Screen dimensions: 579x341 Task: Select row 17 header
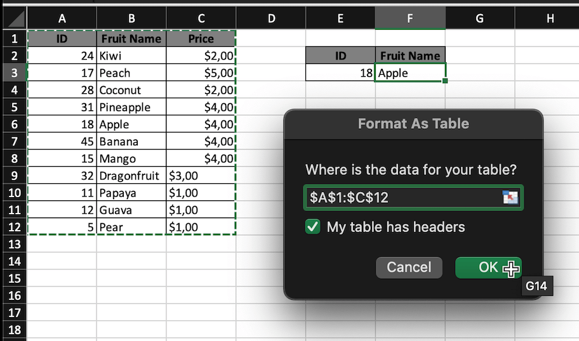[15, 312]
